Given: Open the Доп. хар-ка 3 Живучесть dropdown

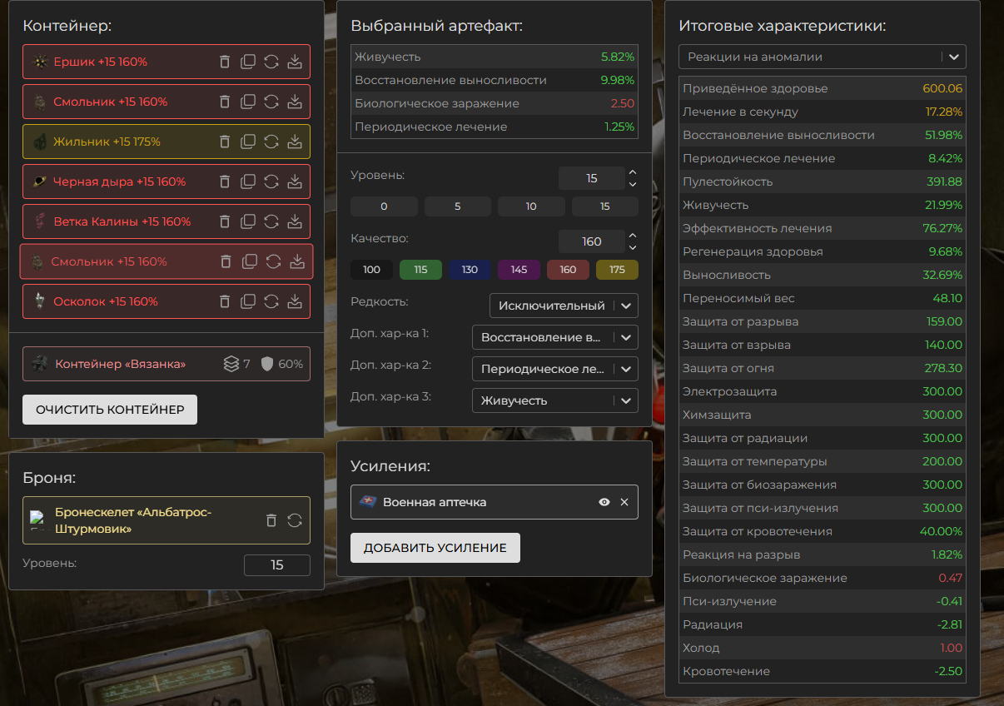Looking at the screenshot, I should point(554,400).
